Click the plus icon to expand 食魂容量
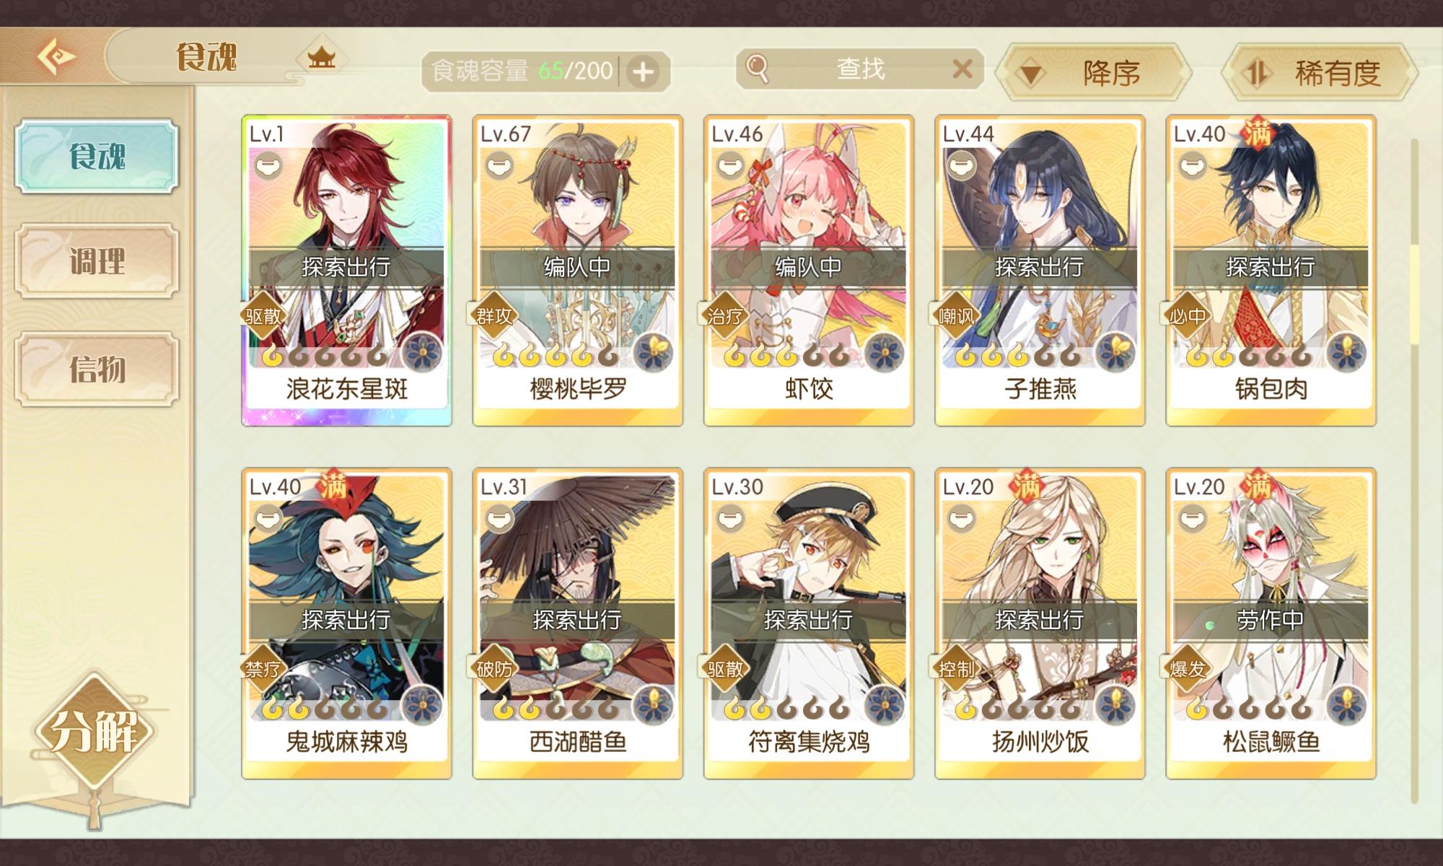The image size is (1443, 866). coord(643,71)
